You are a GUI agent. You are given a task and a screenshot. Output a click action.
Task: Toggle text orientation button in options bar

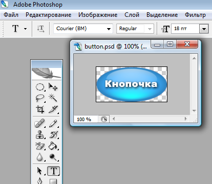pos(40,29)
